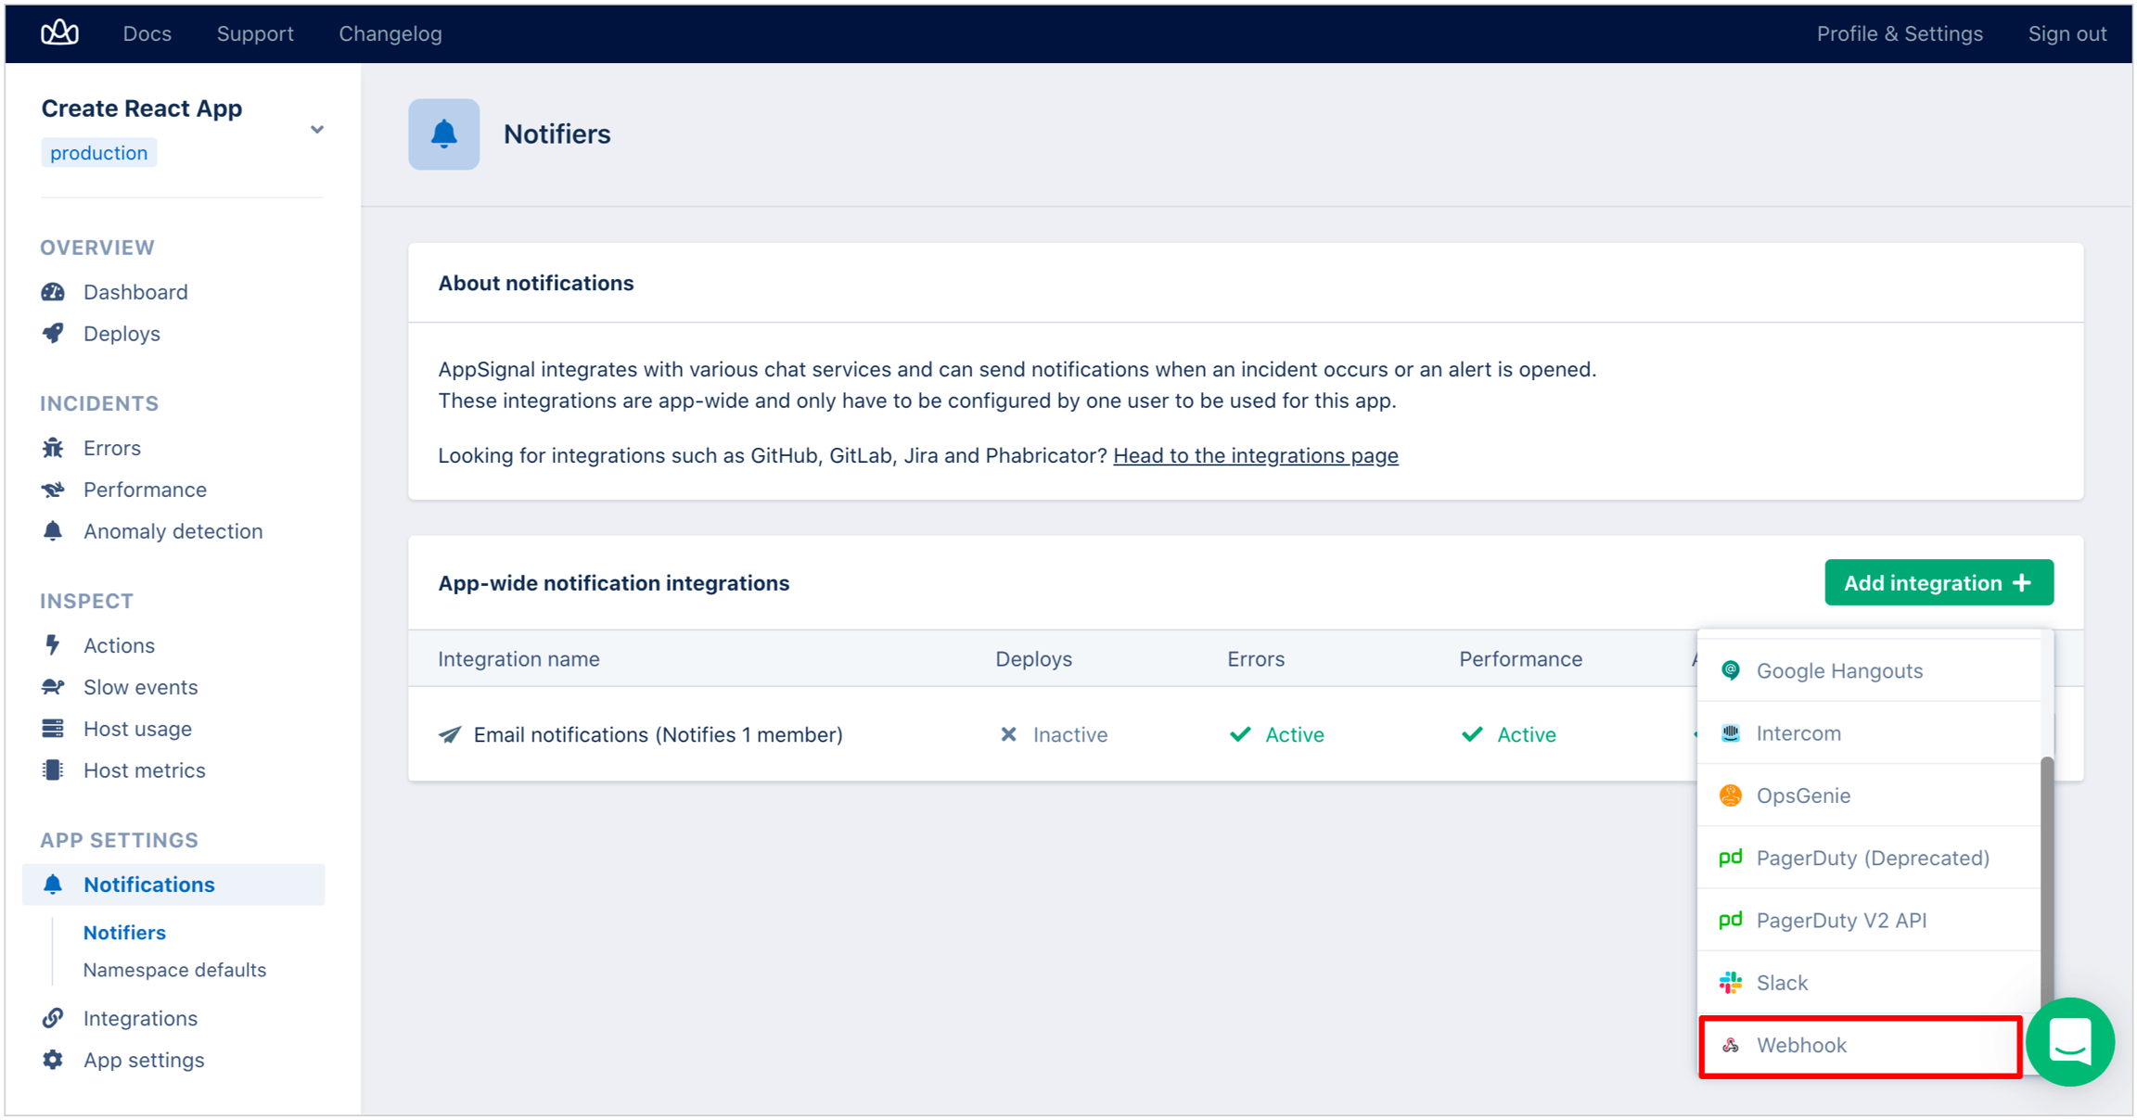Click the Webhook logo icon

click(1731, 1045)
